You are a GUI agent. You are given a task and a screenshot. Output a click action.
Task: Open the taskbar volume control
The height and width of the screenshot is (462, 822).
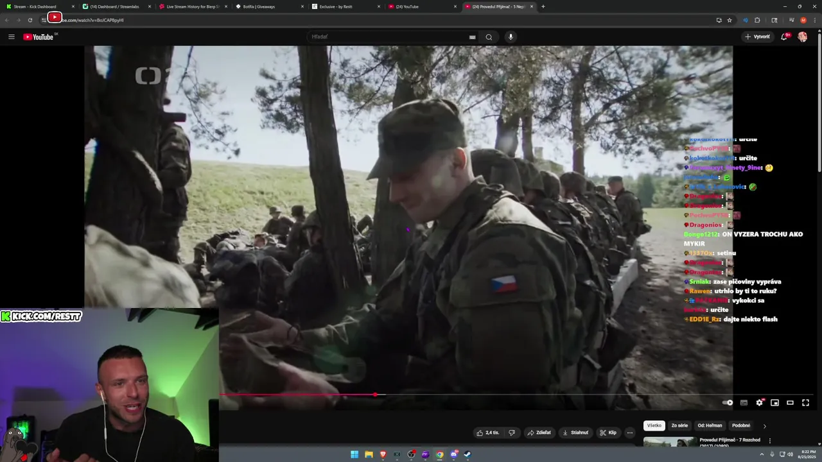(x=789, y=454)
